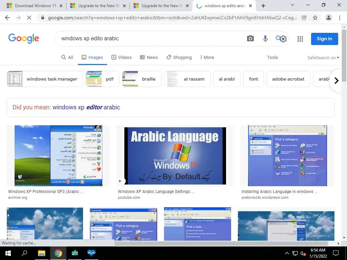Click the vertical page scrollbar

tap(344, 55)
